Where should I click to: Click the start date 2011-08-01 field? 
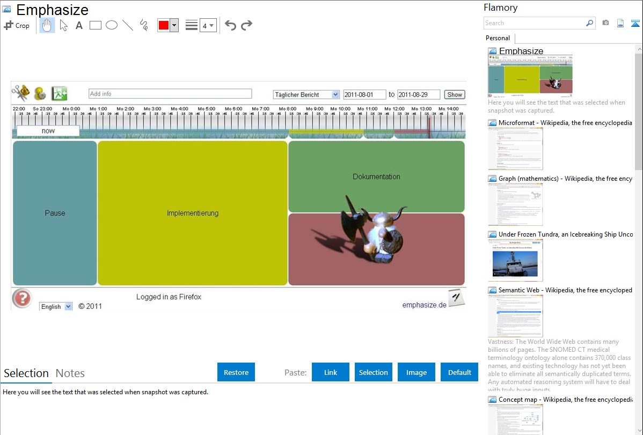(x=364, y=94)
